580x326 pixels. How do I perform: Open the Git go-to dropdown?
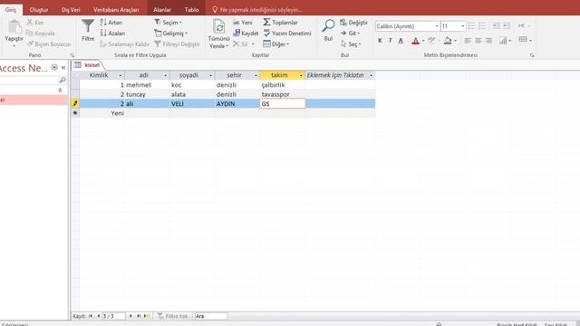click(350, 34)
